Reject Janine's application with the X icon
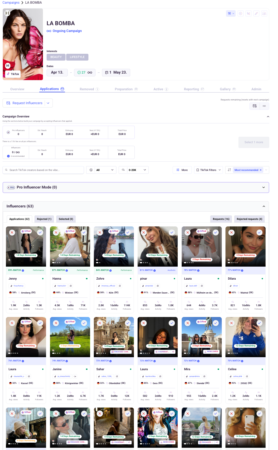Viewport: 278px width, 450px height. point(56,323)
